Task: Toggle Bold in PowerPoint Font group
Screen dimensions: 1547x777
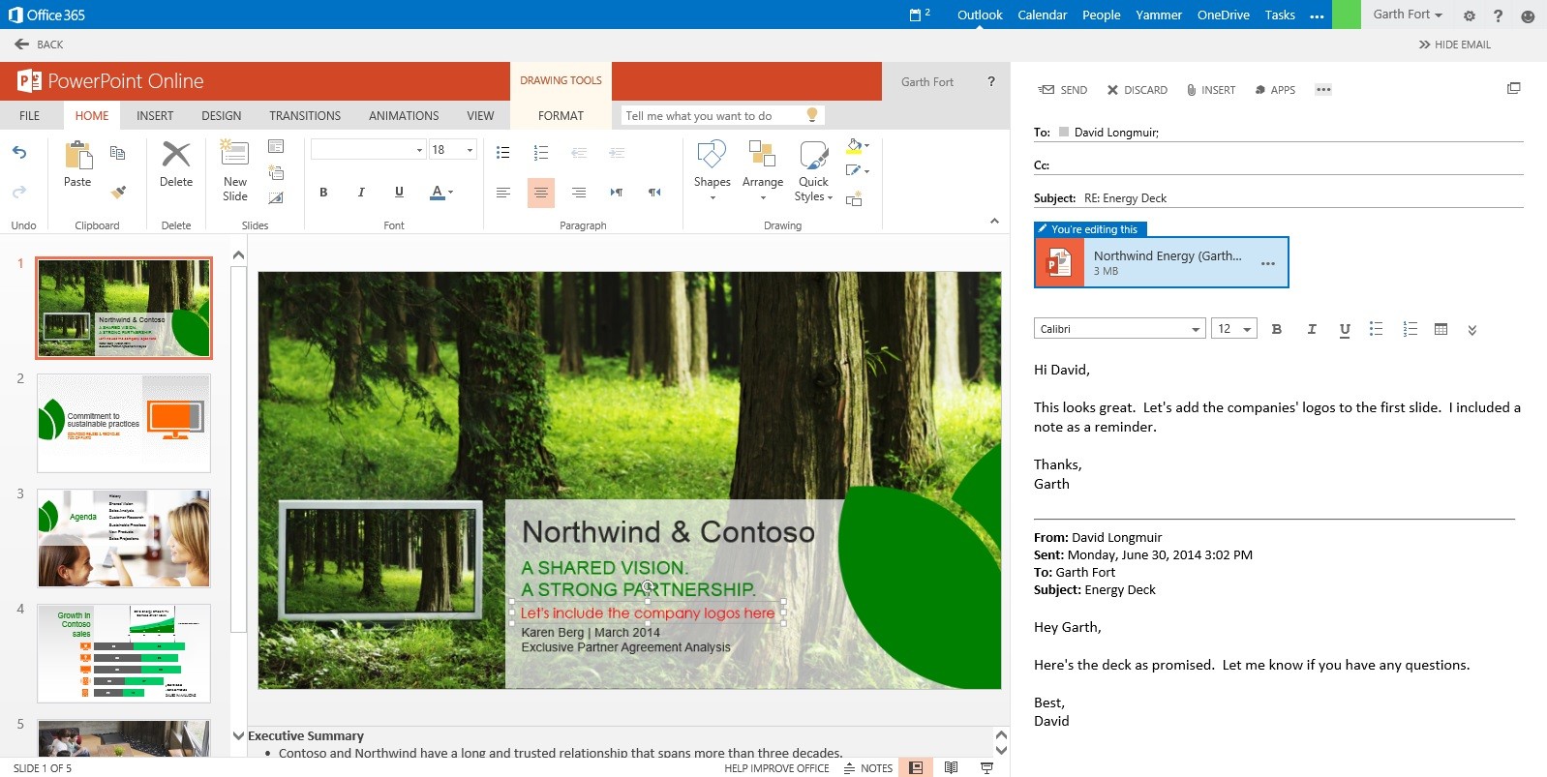Action: (x=323, y=193)
